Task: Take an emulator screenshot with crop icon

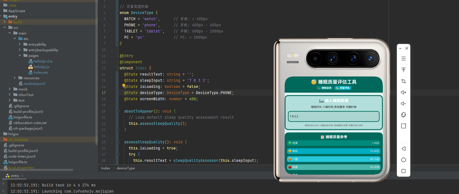Action: 403,81
